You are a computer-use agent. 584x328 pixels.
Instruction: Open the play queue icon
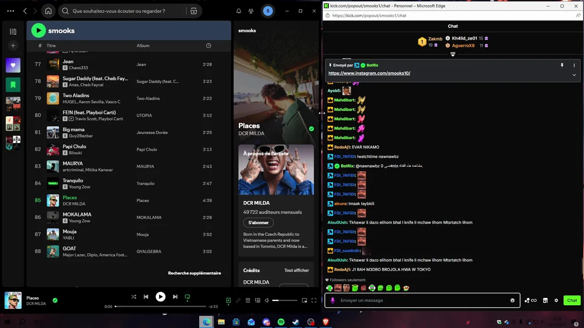coord(248,300)
